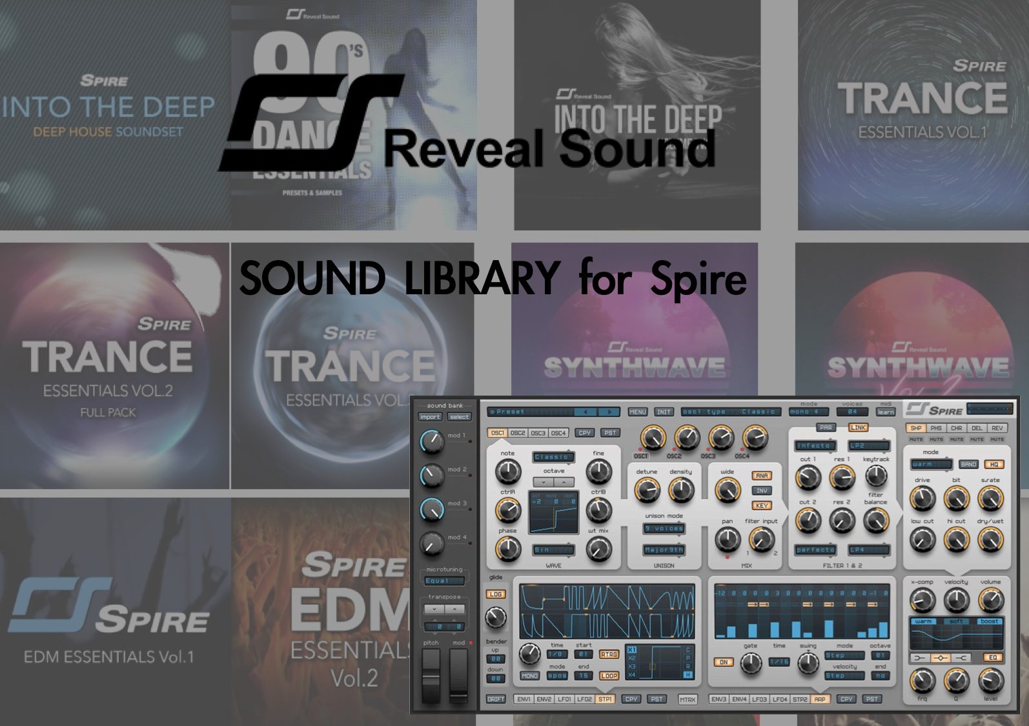The image size is (1029, 726).
Task: Mute the REV effect
Action: [x=997, y=439]
